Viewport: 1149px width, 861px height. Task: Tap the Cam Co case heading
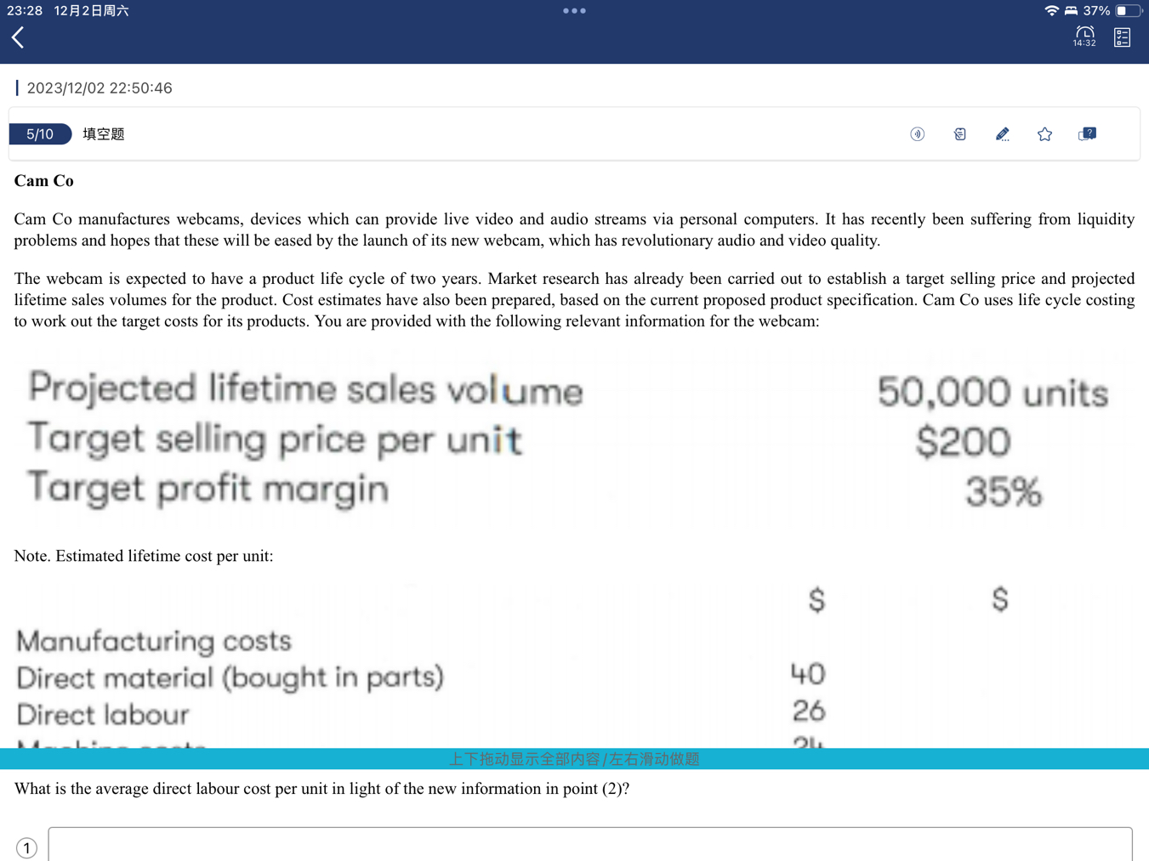point(44,181)
